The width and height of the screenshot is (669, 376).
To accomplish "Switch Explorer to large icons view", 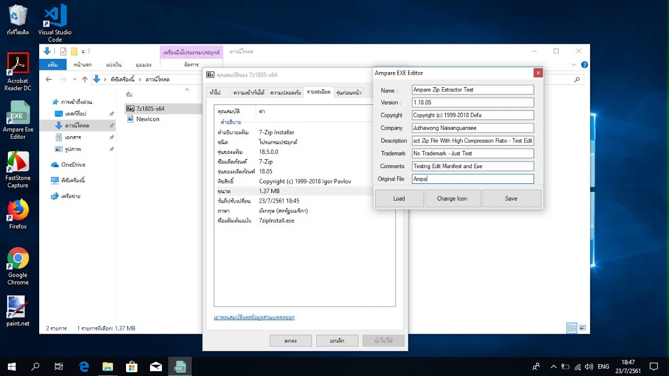I will (x=582, y=328).
